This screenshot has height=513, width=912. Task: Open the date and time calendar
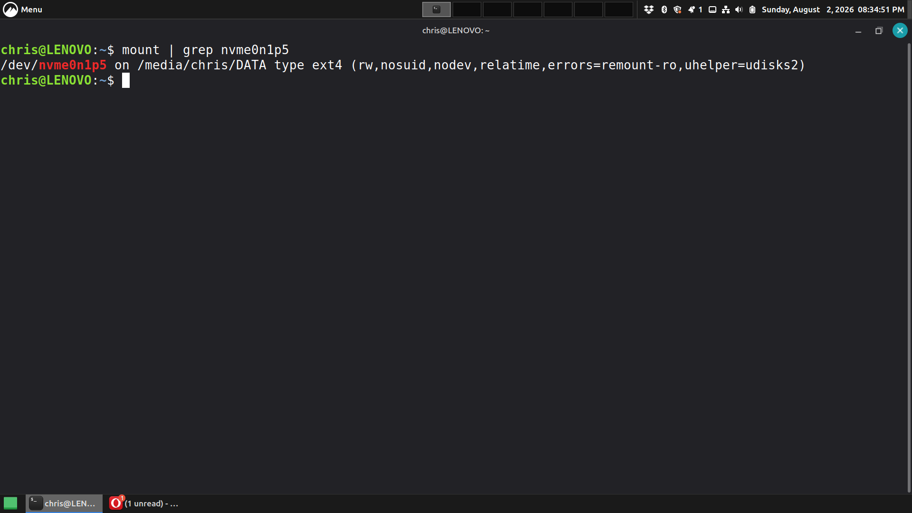(x=833, y=9)
